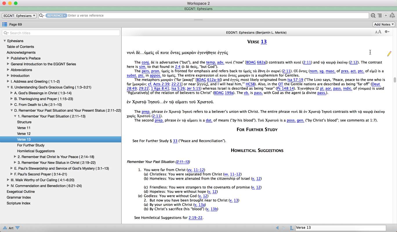
Task: Click the fuzzy search magnifier icon
Action: tap(373, 16)
